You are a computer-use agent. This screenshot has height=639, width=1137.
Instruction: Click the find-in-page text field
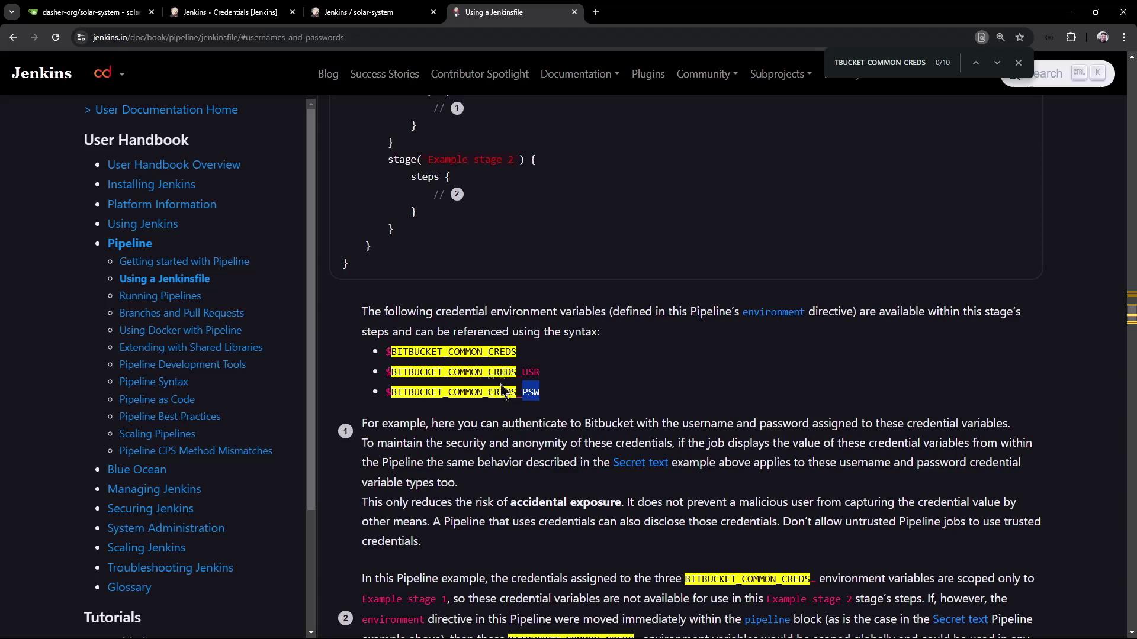(878, 63)
